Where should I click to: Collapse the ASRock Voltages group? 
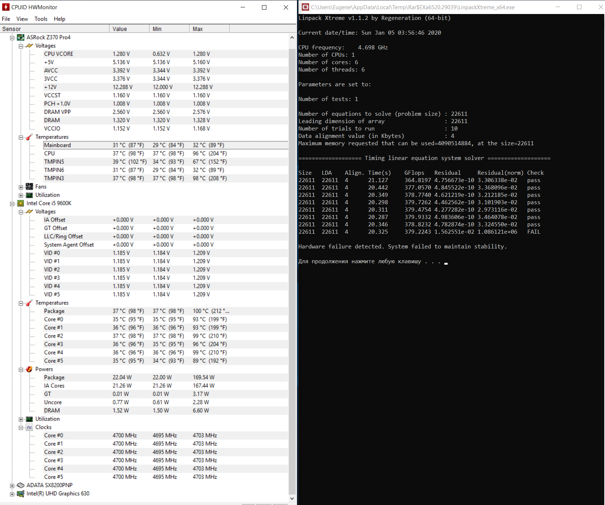(x=21, y=46)
